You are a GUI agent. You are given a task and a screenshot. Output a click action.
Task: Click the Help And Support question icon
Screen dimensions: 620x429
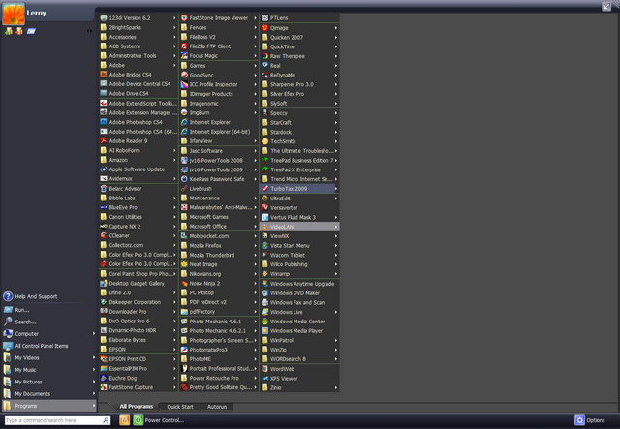click(8, 296)
